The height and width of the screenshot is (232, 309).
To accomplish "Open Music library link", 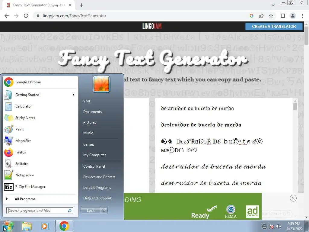I will [x=88, y=133].
